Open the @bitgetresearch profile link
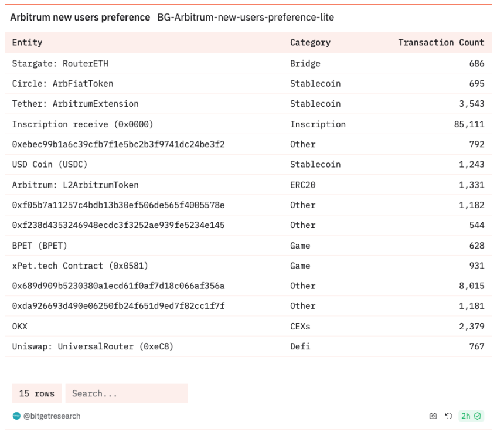497x435 pixels. tap(52, 416)
